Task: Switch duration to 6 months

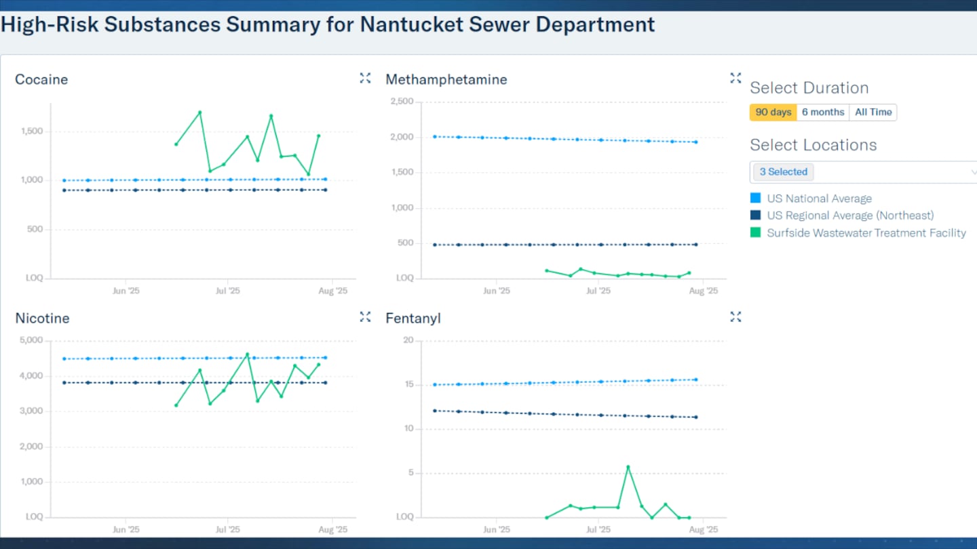Action: coord(822,113)
